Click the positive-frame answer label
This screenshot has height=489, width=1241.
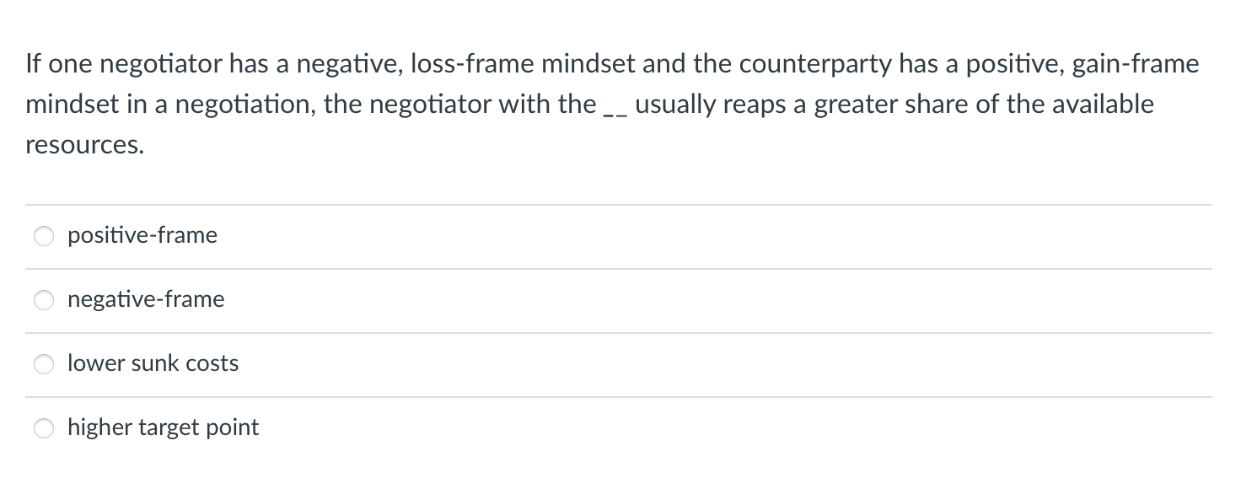(x=142, y=236)
